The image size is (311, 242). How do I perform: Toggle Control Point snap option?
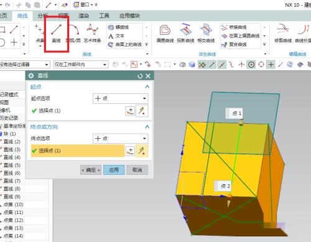(x=231, y=65)
